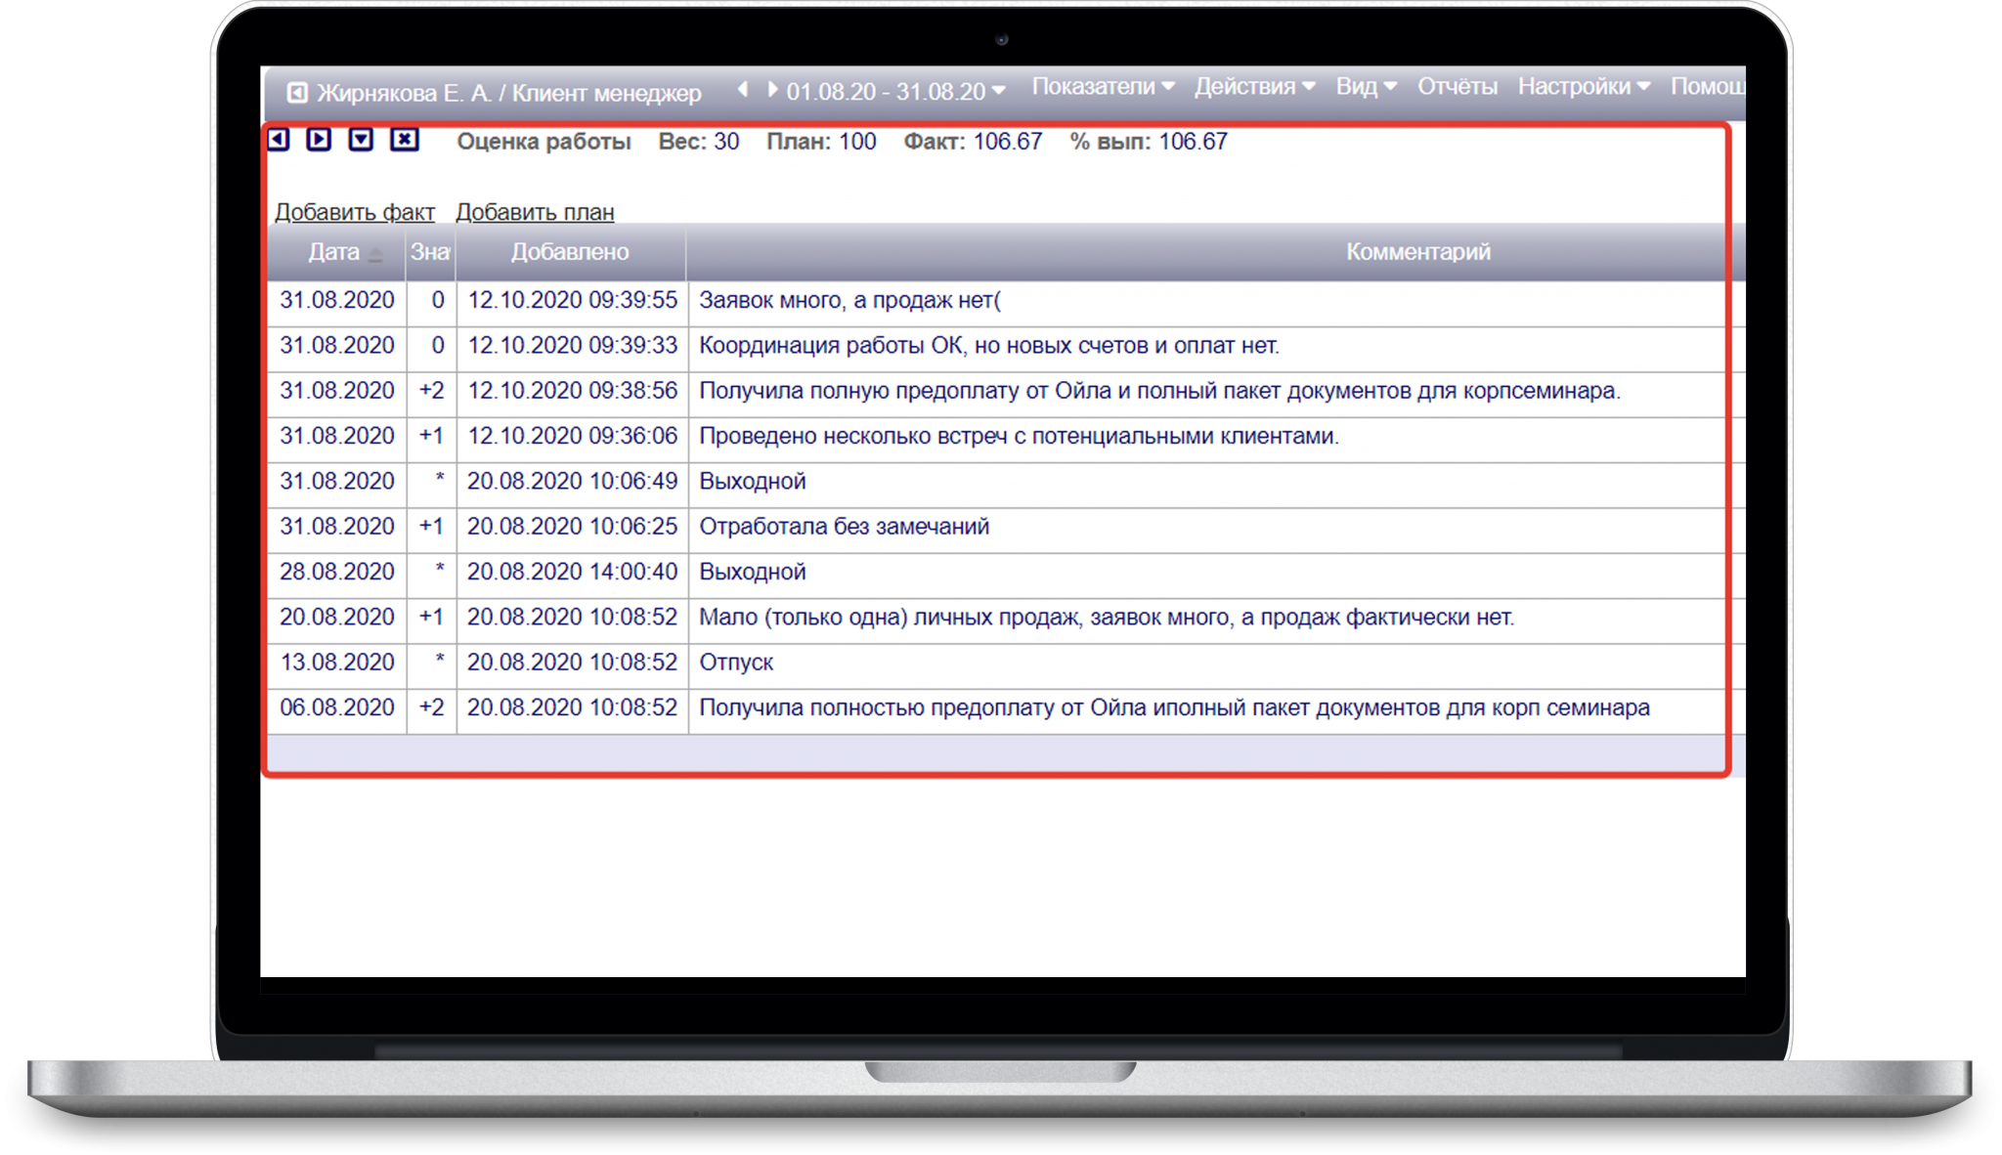Click back icon before Жирнякова Е. А.

297,94
